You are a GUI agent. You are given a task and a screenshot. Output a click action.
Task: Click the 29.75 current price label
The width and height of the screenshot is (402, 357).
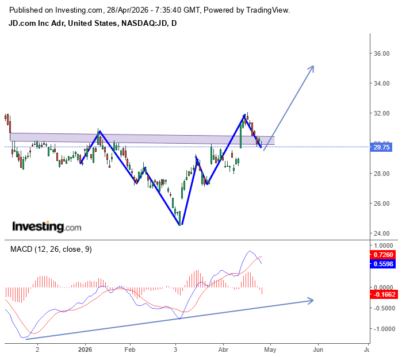381,147
